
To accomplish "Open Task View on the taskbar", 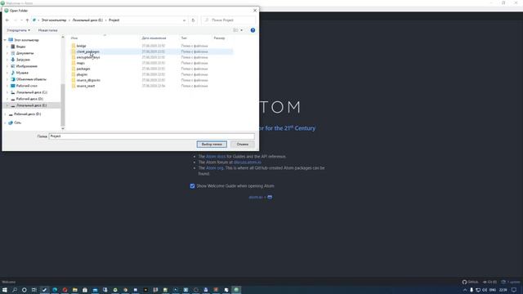I will coord(34,290).
